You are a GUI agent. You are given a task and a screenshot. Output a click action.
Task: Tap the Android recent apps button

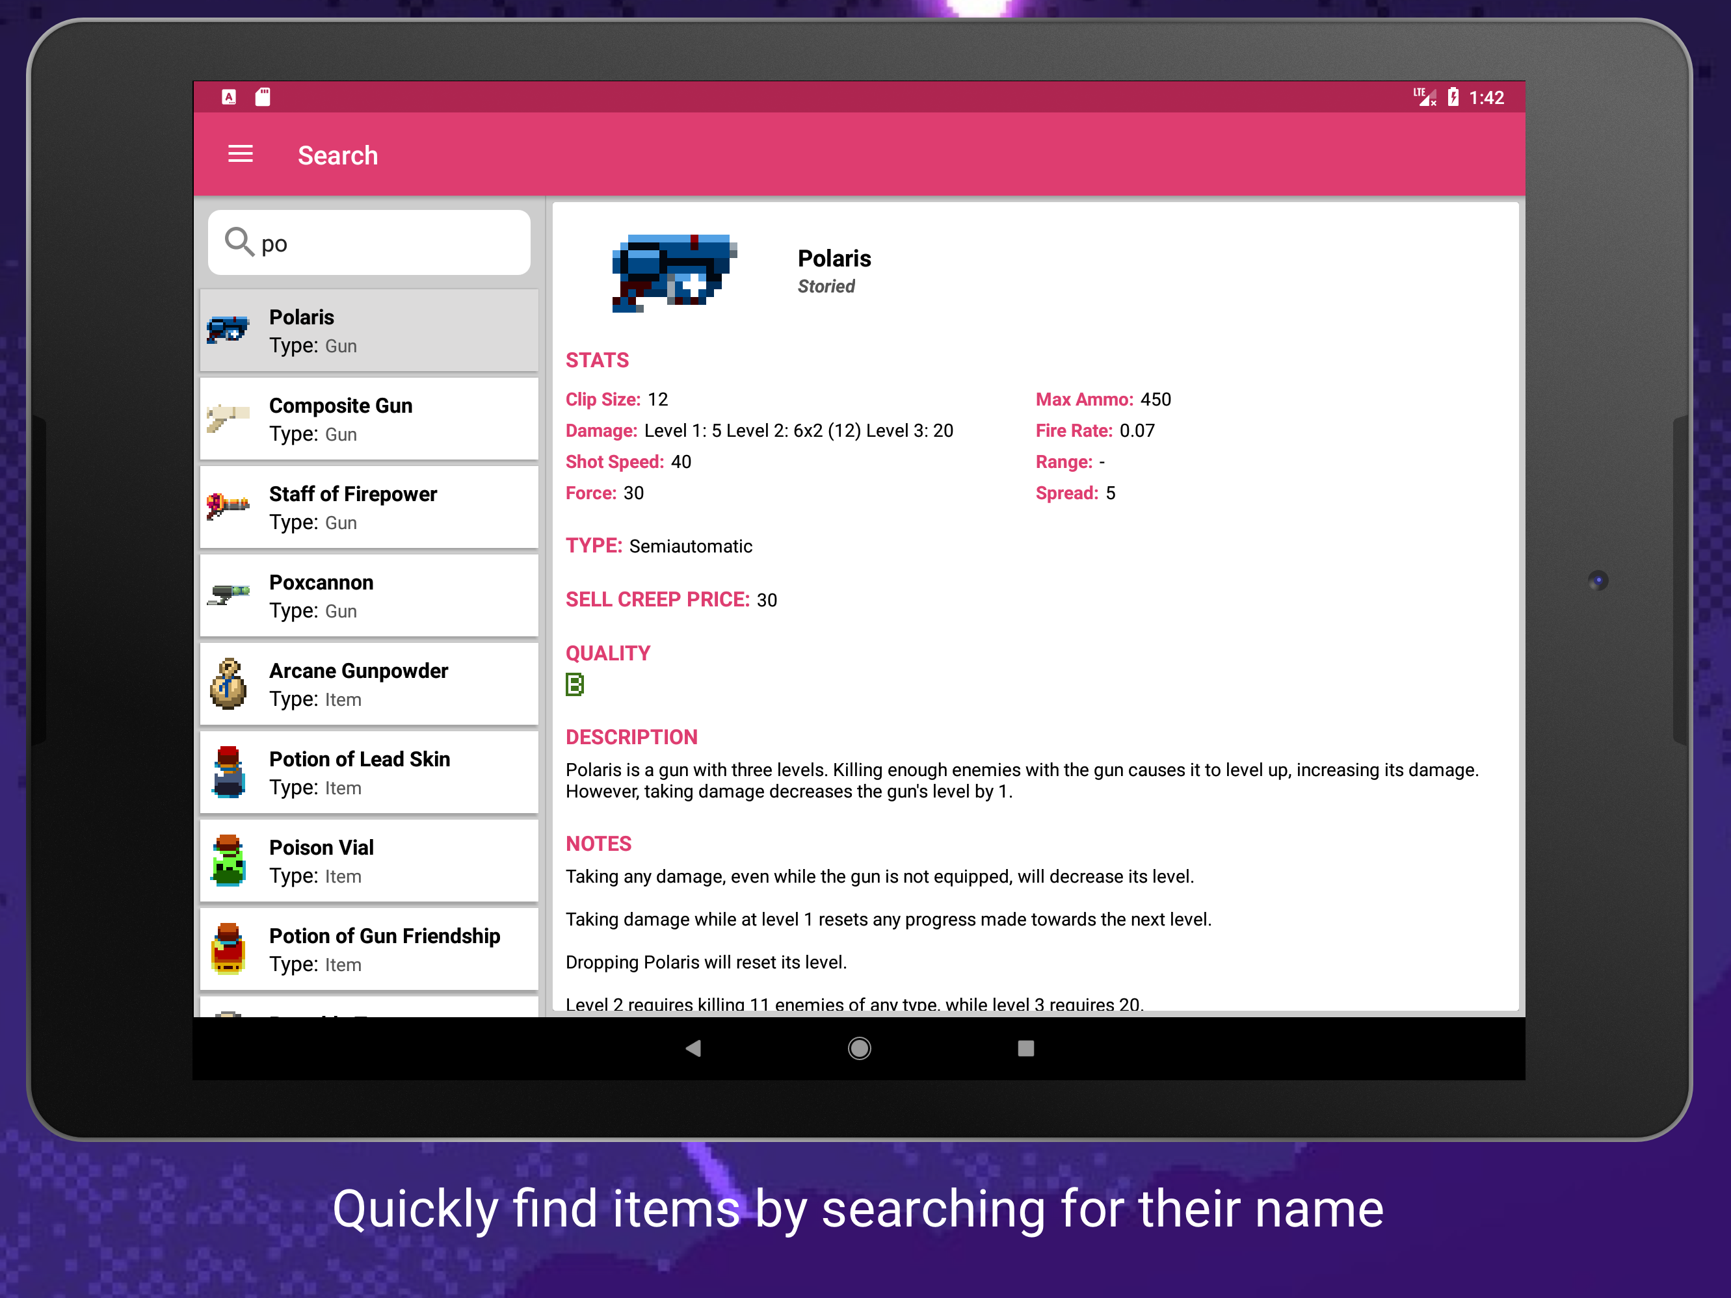(1026, 1048)
